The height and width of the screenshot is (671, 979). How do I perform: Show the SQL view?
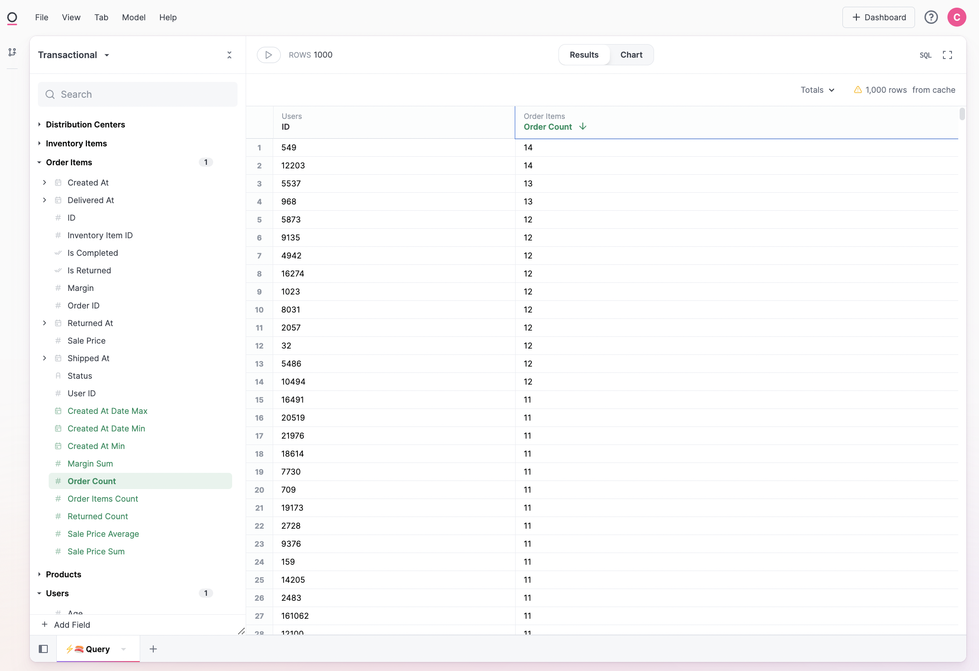[x=925, y=55]
